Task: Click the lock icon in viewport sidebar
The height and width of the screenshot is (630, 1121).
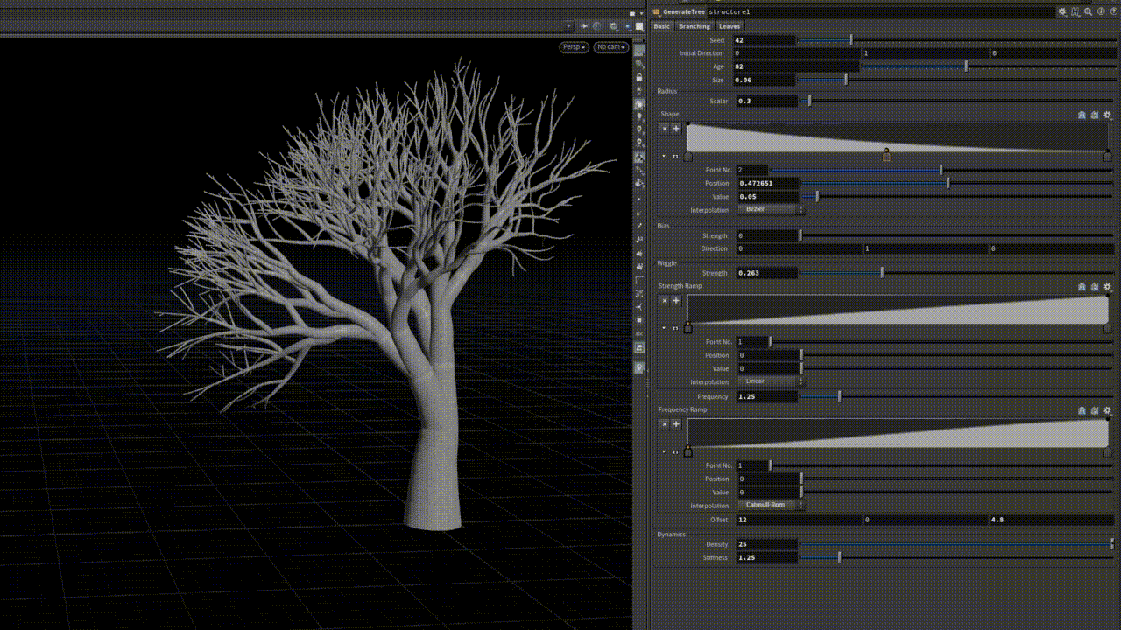Action: pyautogui.click(x=639, y=78)
